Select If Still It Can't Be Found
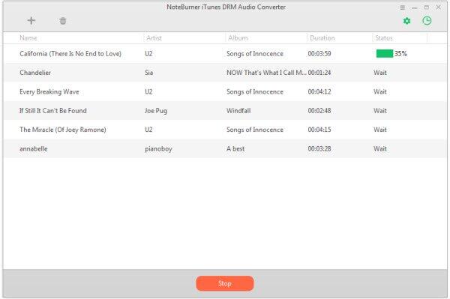The width and height of the screenshot is (450, 299). click(x=52, y=111)
